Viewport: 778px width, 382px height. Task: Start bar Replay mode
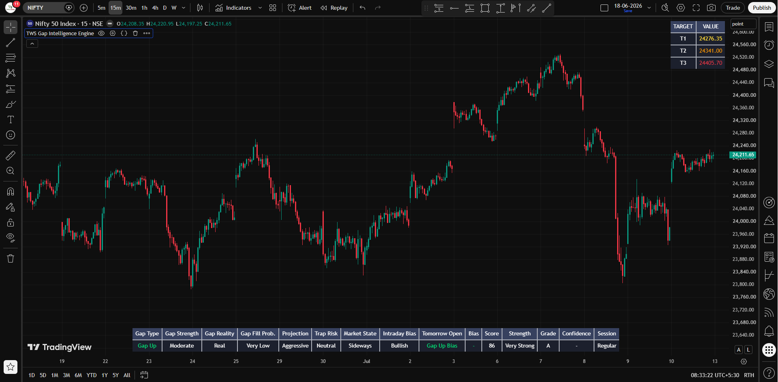click(334, 8)
